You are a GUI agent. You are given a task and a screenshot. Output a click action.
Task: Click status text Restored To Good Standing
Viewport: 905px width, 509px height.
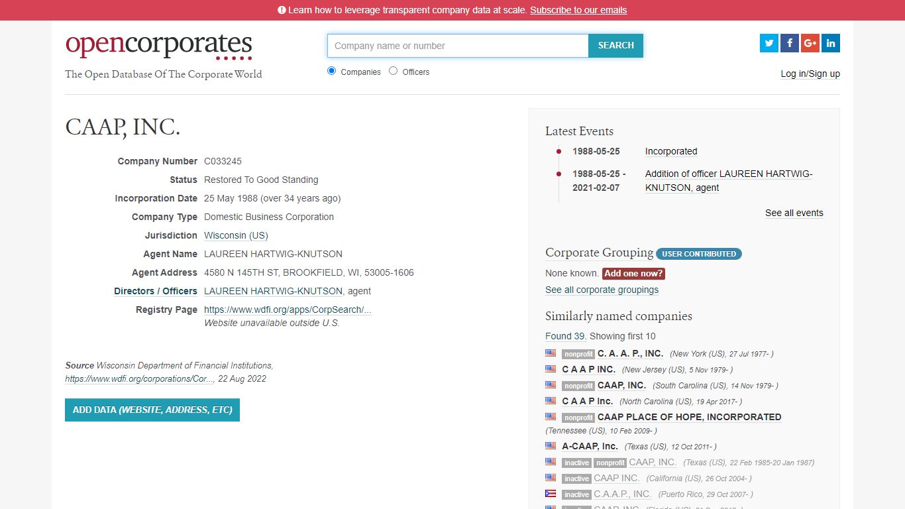pyautogui.click(x=261, y=180)
